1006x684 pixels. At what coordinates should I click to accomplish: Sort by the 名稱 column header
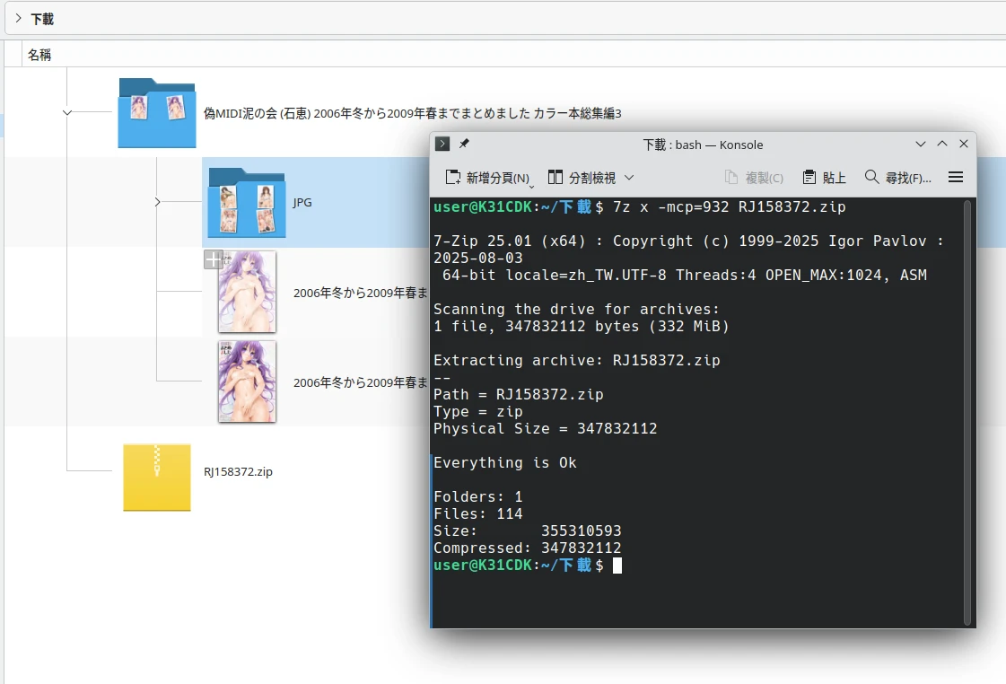tap(39, 55)
